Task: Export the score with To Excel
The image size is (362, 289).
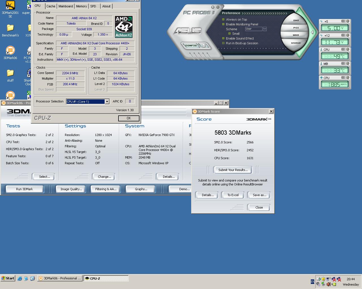Action: tap(233, 195)
